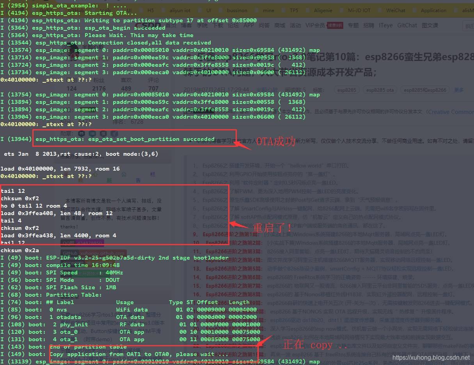The image size is (474, 365).
Task: Open the WeiChat bookmark
Action: [396, 11]
